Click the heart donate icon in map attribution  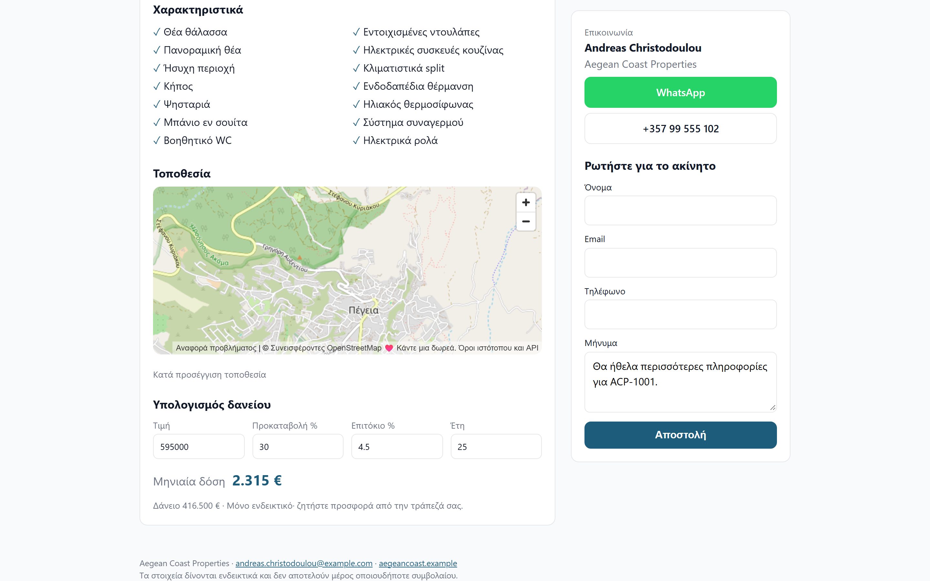(389, 348)
